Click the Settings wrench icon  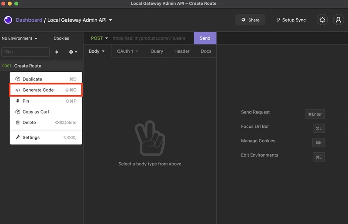pos(18,137)
